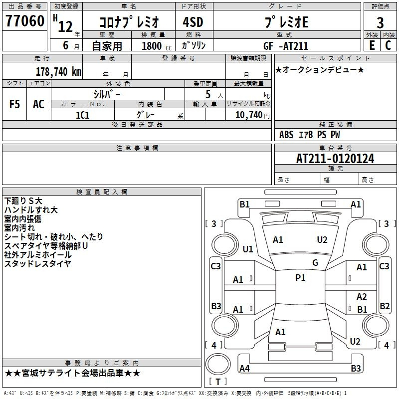
Task: Click the spare tire icon above [T]
Action: [x=218, y=364]
